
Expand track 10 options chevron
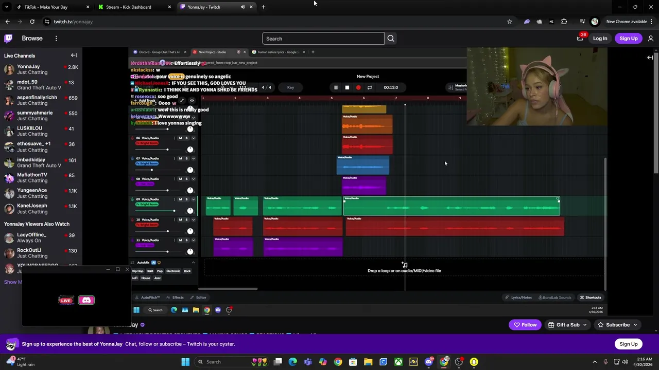click(193, 219)
